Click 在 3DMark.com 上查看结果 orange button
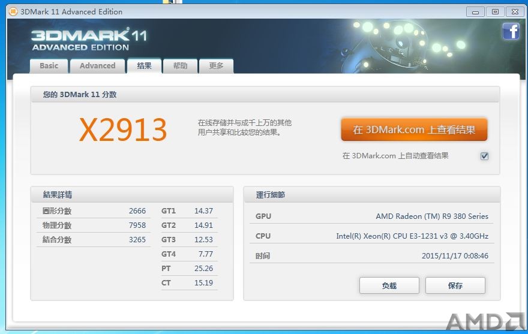This screenshot has width=528, height=334. [x=414, y=130]
